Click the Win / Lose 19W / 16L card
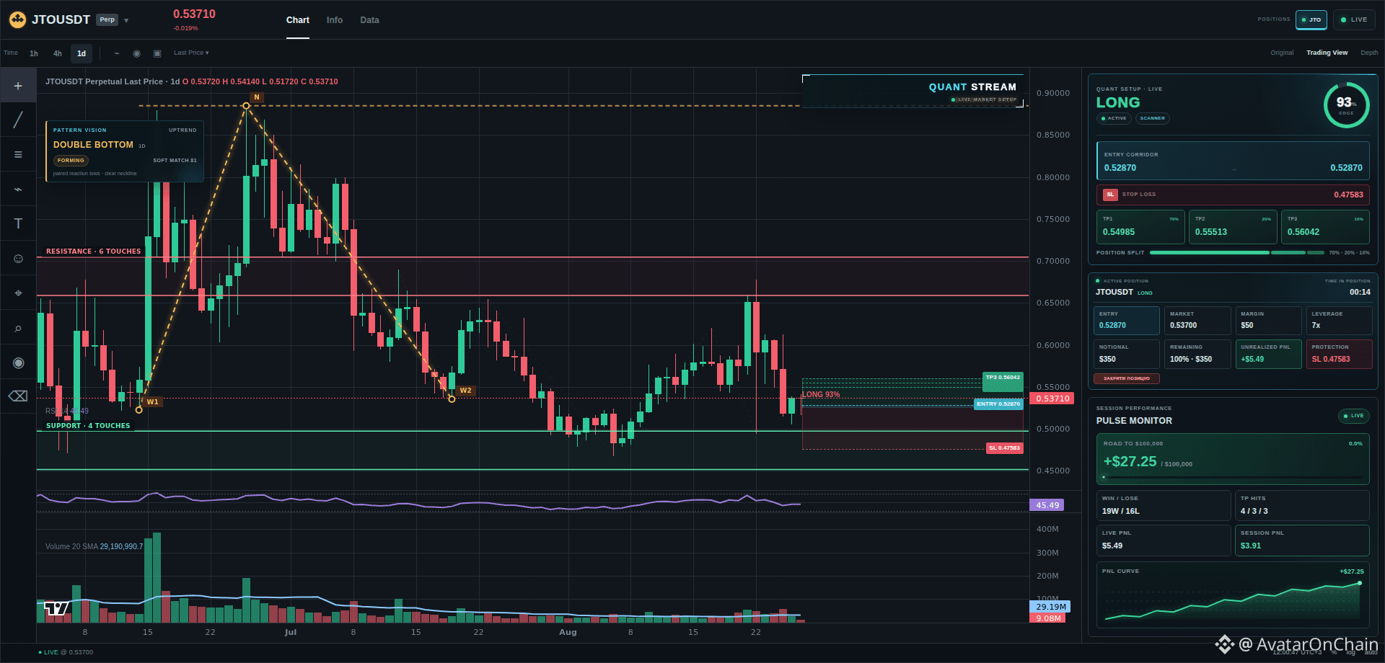The image size is (1385, 663). (1163, 505)
